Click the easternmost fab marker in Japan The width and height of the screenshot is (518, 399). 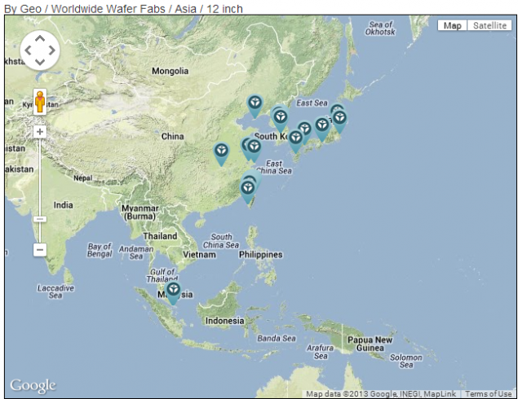tap(339, 119)
